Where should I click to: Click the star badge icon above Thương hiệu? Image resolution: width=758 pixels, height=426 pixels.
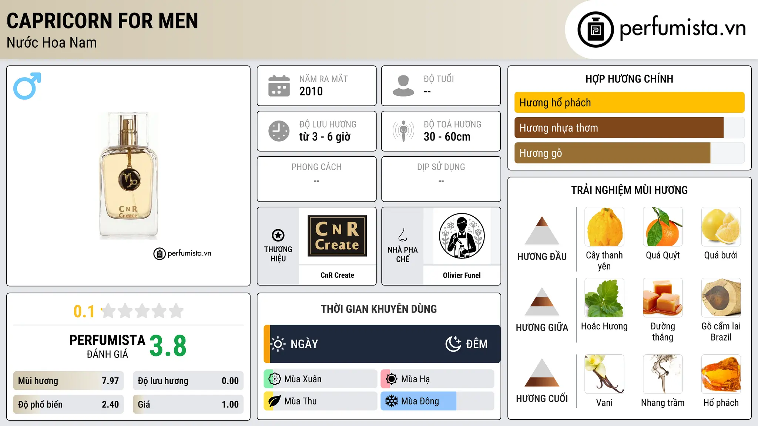[278, 235]
